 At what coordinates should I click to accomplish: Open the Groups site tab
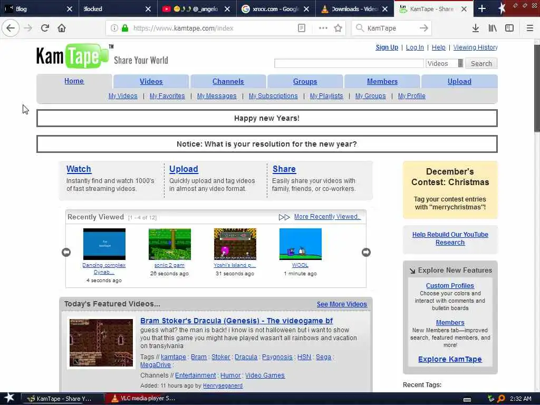305,82
